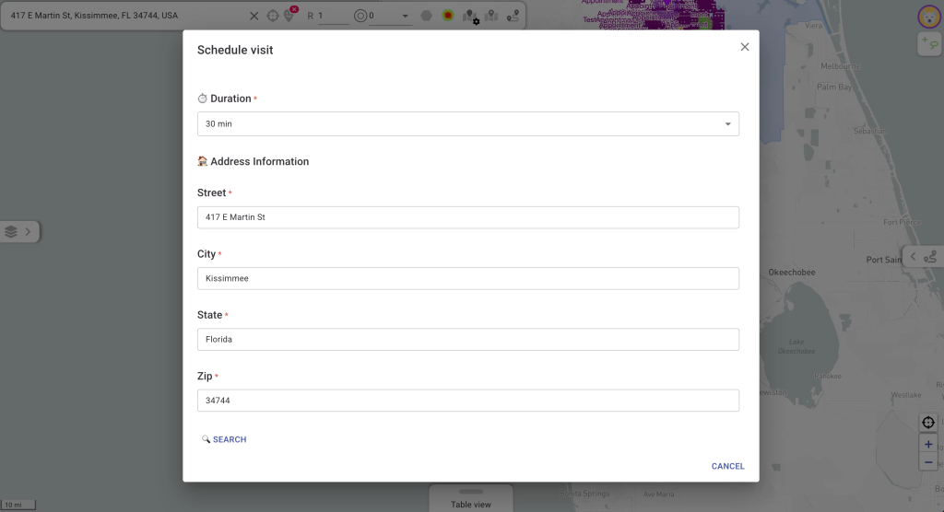The height and width of the screenshot is (512, 944).
Task: Click the crosshair target icon in search bar
Action: click(x=273, y=16)
